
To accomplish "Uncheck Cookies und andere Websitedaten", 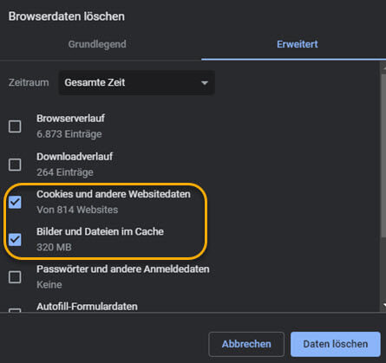I will tap(15, 202).
